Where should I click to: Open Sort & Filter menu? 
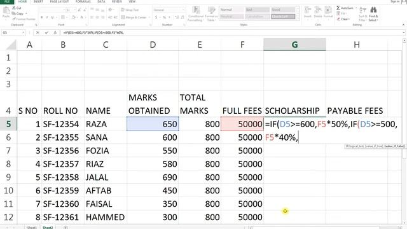pos(362,14)
